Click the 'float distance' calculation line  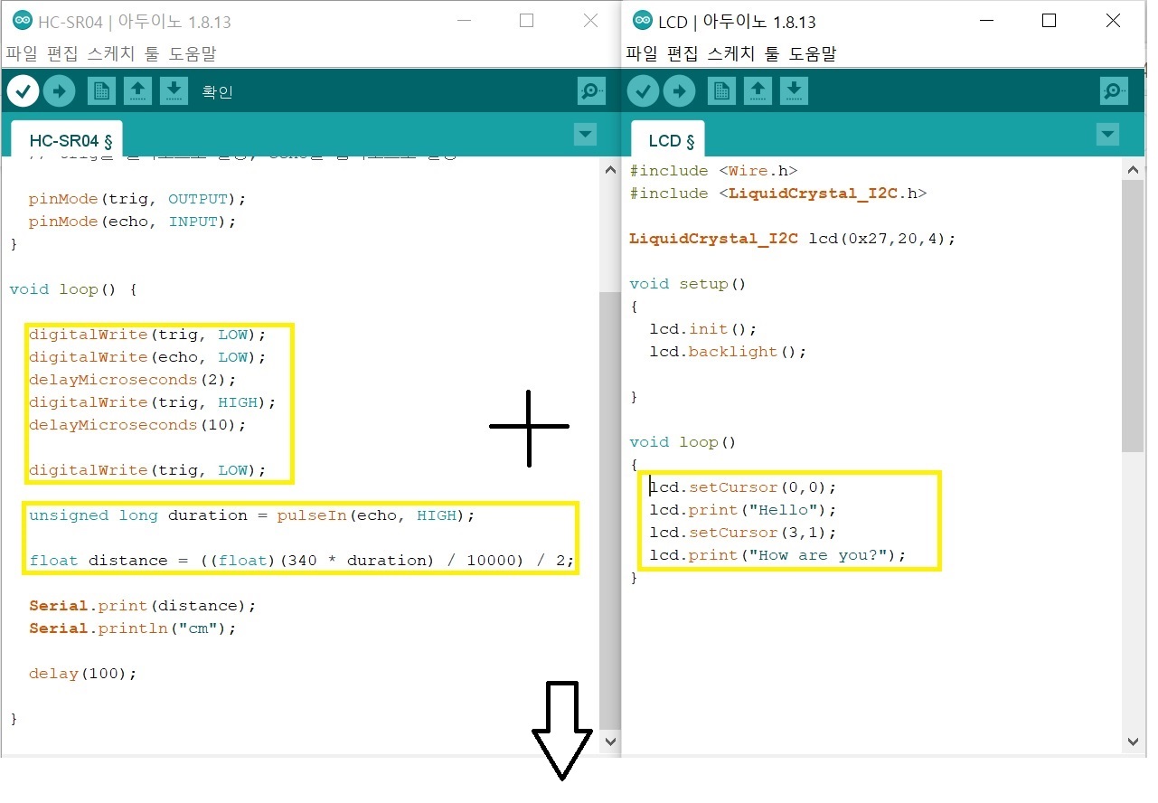click(301, 561)
